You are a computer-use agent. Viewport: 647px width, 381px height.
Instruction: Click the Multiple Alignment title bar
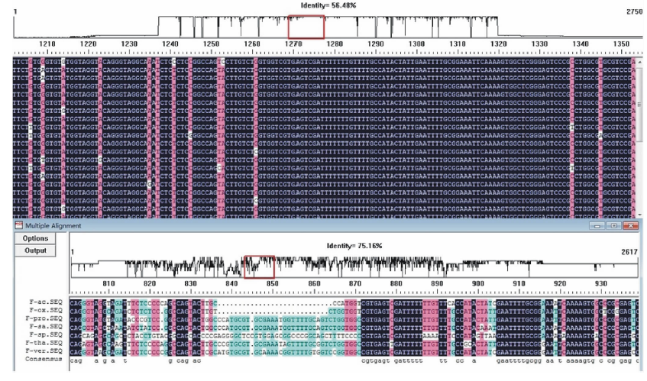306,227
